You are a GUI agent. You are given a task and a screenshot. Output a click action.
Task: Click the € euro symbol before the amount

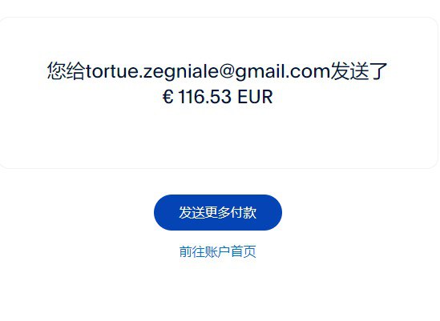point(168,97)
